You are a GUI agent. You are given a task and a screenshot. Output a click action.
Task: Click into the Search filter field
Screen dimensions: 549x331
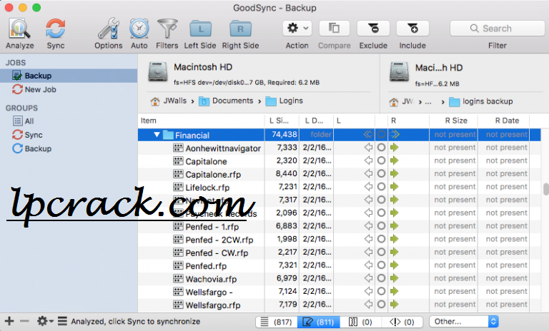click(x=498, y=29)
